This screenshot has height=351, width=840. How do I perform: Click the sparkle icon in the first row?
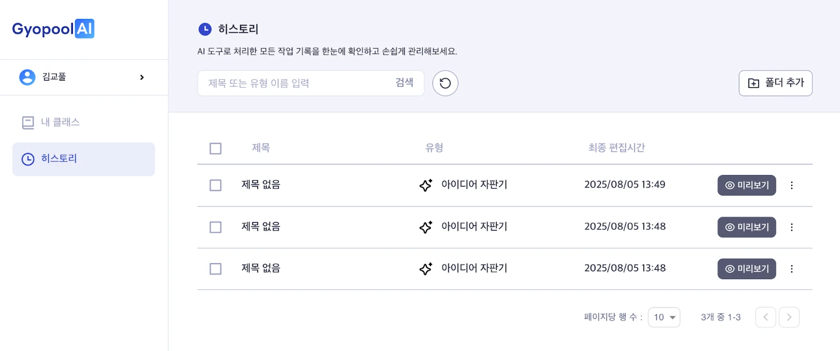pos(426,185)
